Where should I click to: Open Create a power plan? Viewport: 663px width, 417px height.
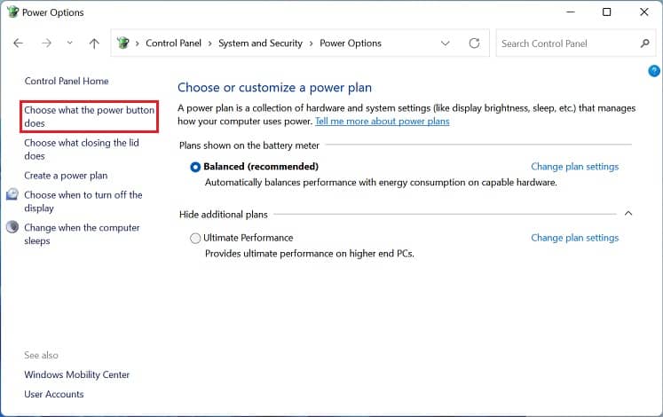[66, 176]
